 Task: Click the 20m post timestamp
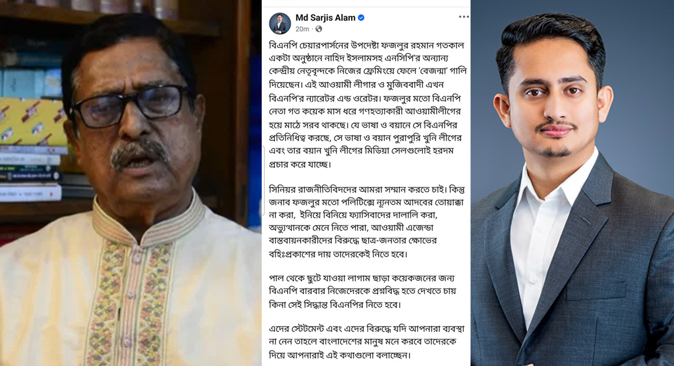coord(302,29)
